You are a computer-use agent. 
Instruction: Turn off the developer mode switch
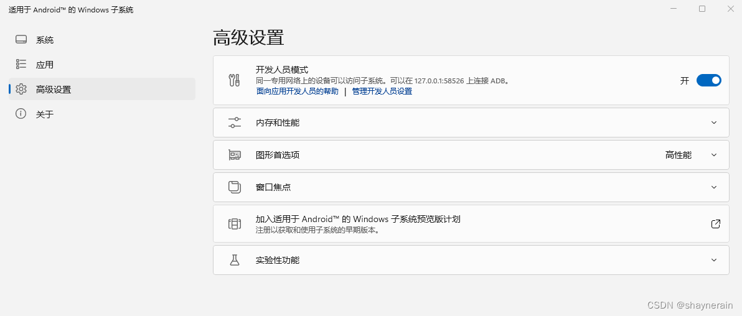(708, 80)
